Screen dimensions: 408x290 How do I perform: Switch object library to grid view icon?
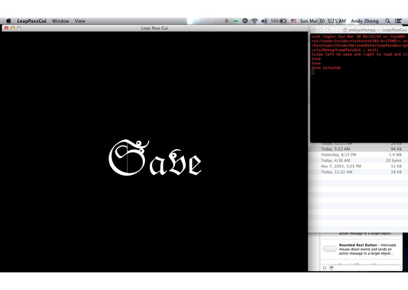click(324, 268)
